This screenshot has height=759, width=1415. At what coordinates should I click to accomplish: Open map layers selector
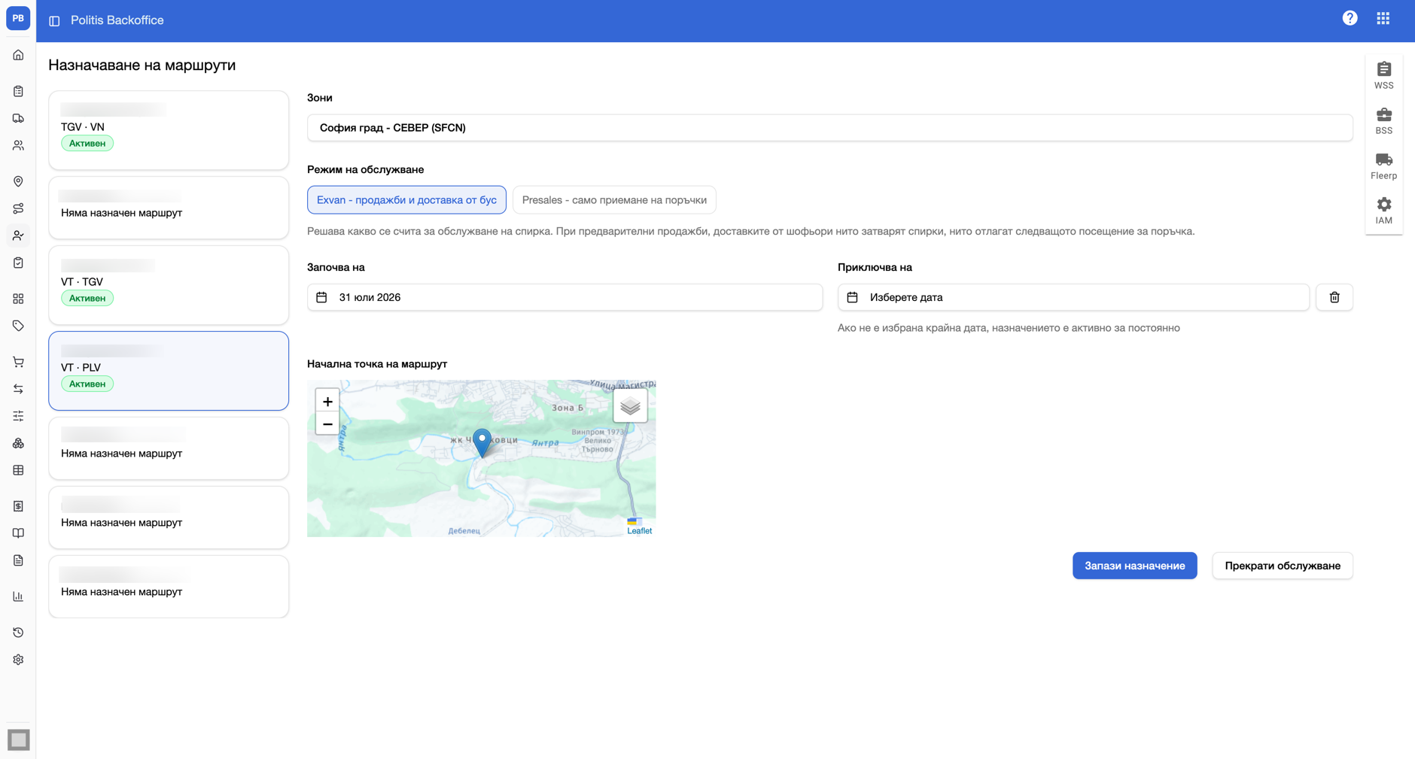[x=630, y=406]
